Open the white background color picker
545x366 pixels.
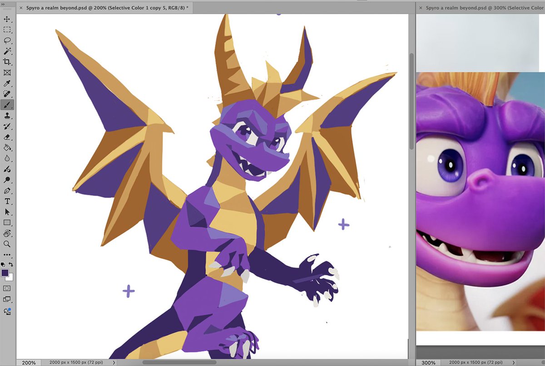(x=10, y=278)
